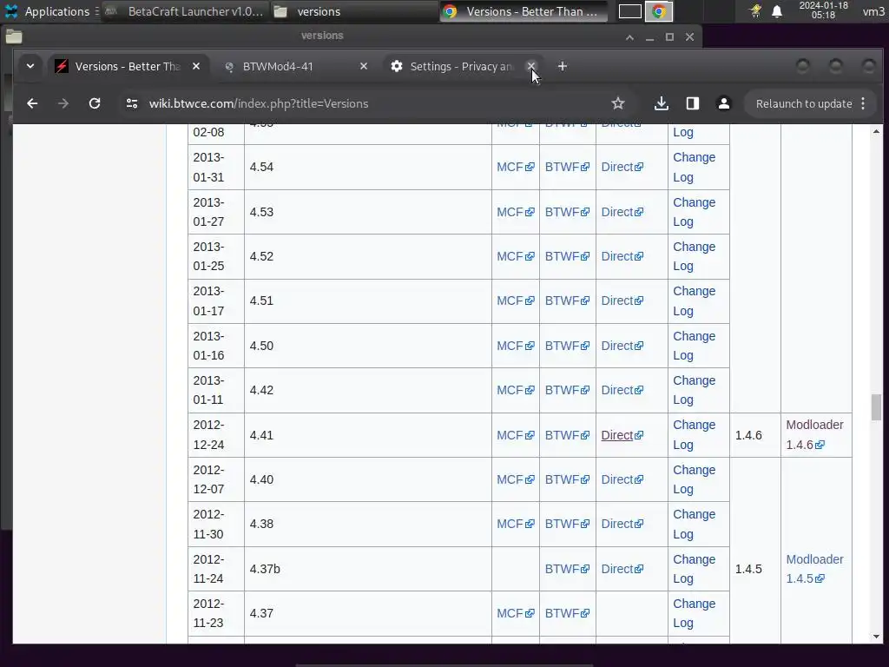Image resolution: width=889 pixels, height=667 pixels.
Task: Select empty workspace switcher box
Action: (630, 11)
